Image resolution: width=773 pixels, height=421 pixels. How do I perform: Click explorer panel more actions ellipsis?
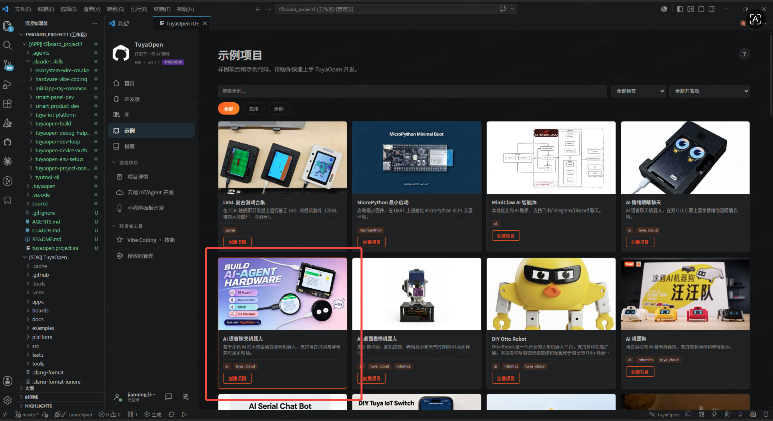click(95, 23)
